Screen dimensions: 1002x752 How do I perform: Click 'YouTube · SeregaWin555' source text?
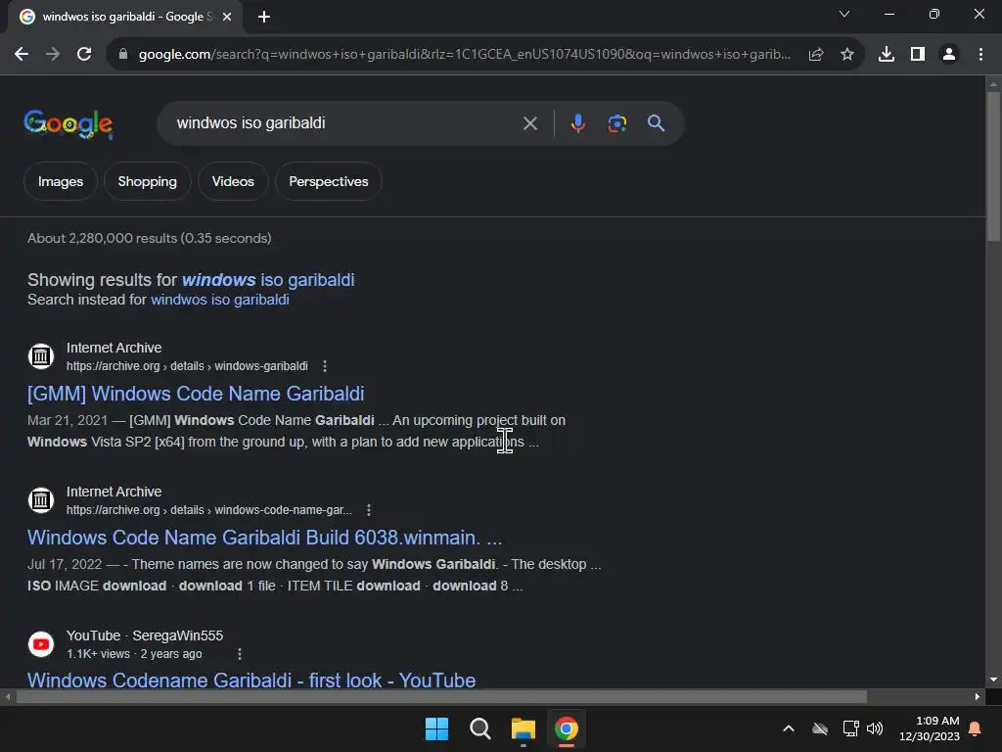145,635
